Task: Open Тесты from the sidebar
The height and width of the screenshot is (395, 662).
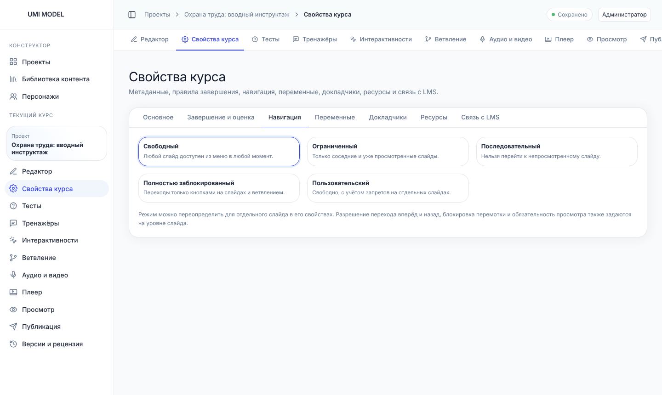Action: click(57, 206)
